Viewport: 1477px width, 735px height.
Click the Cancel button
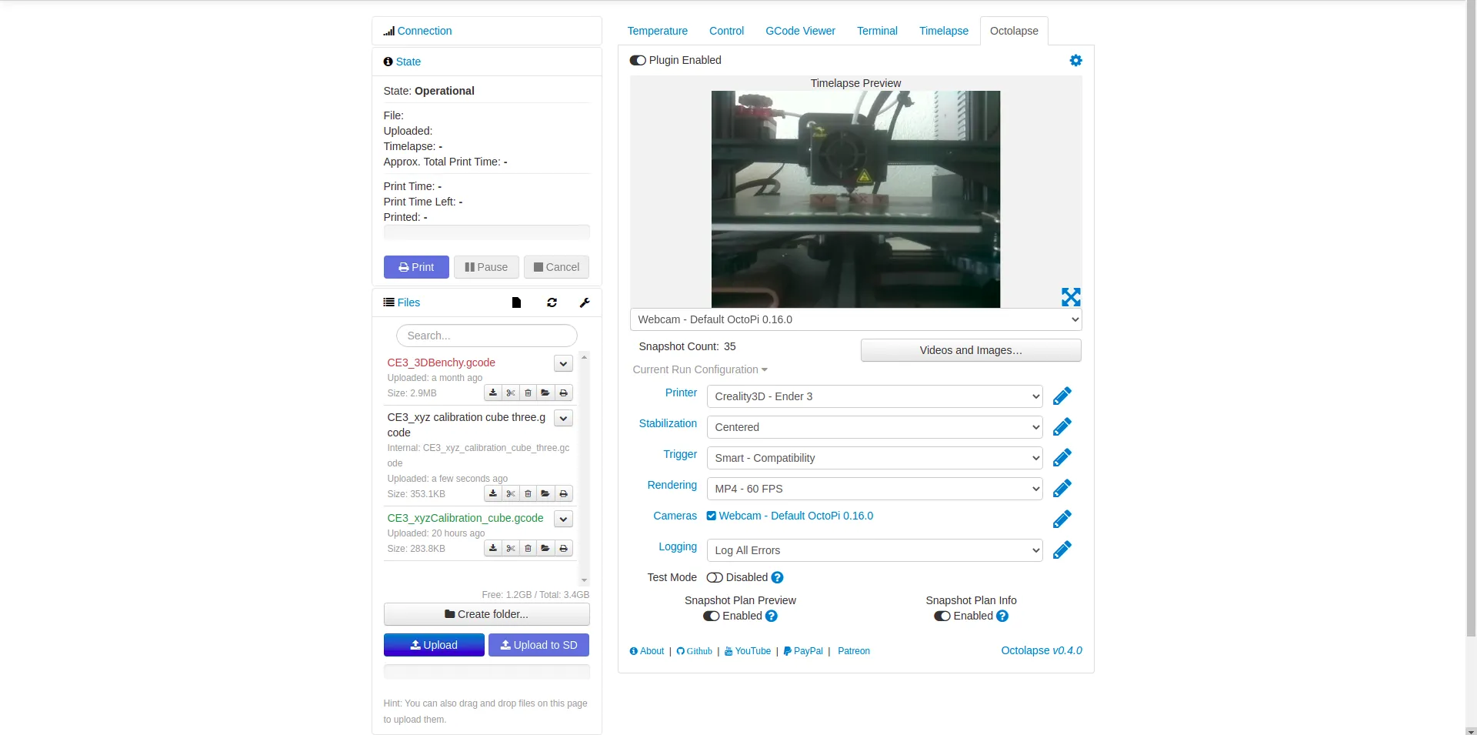coord(556,267)
